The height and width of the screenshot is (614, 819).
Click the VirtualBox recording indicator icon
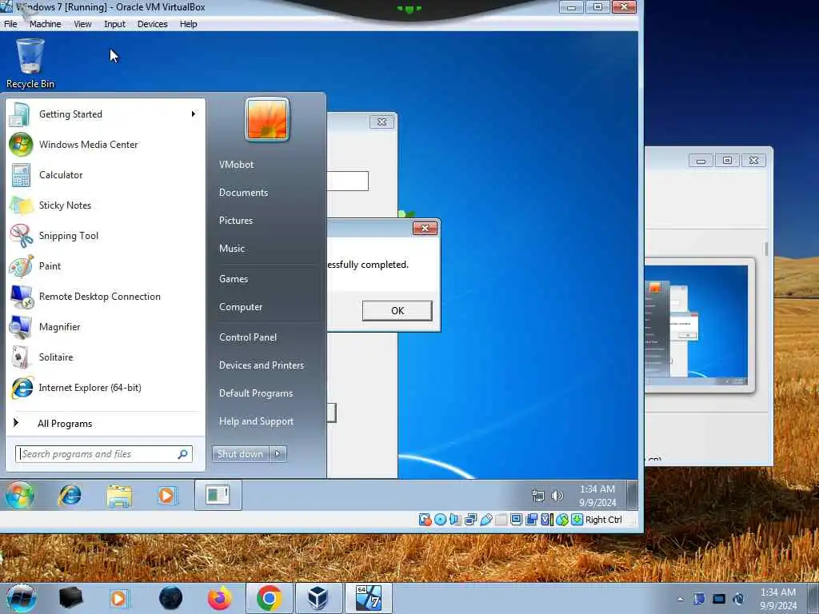pyautogui.click(x=531, y=520)
